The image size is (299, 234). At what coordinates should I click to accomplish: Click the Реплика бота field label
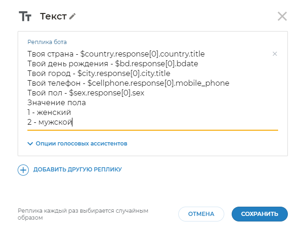pos(47,42)
